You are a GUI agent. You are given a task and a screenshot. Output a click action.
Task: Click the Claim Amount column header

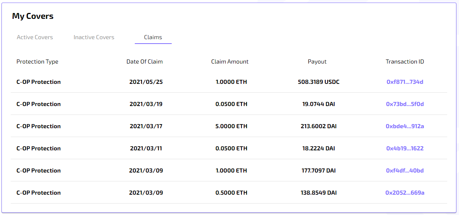click(x=230, y=62)
